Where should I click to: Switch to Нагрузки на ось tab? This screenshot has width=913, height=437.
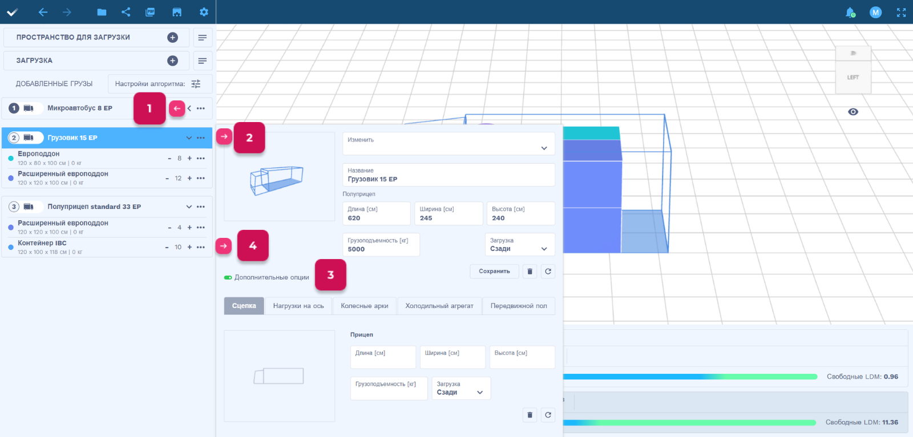298,306
